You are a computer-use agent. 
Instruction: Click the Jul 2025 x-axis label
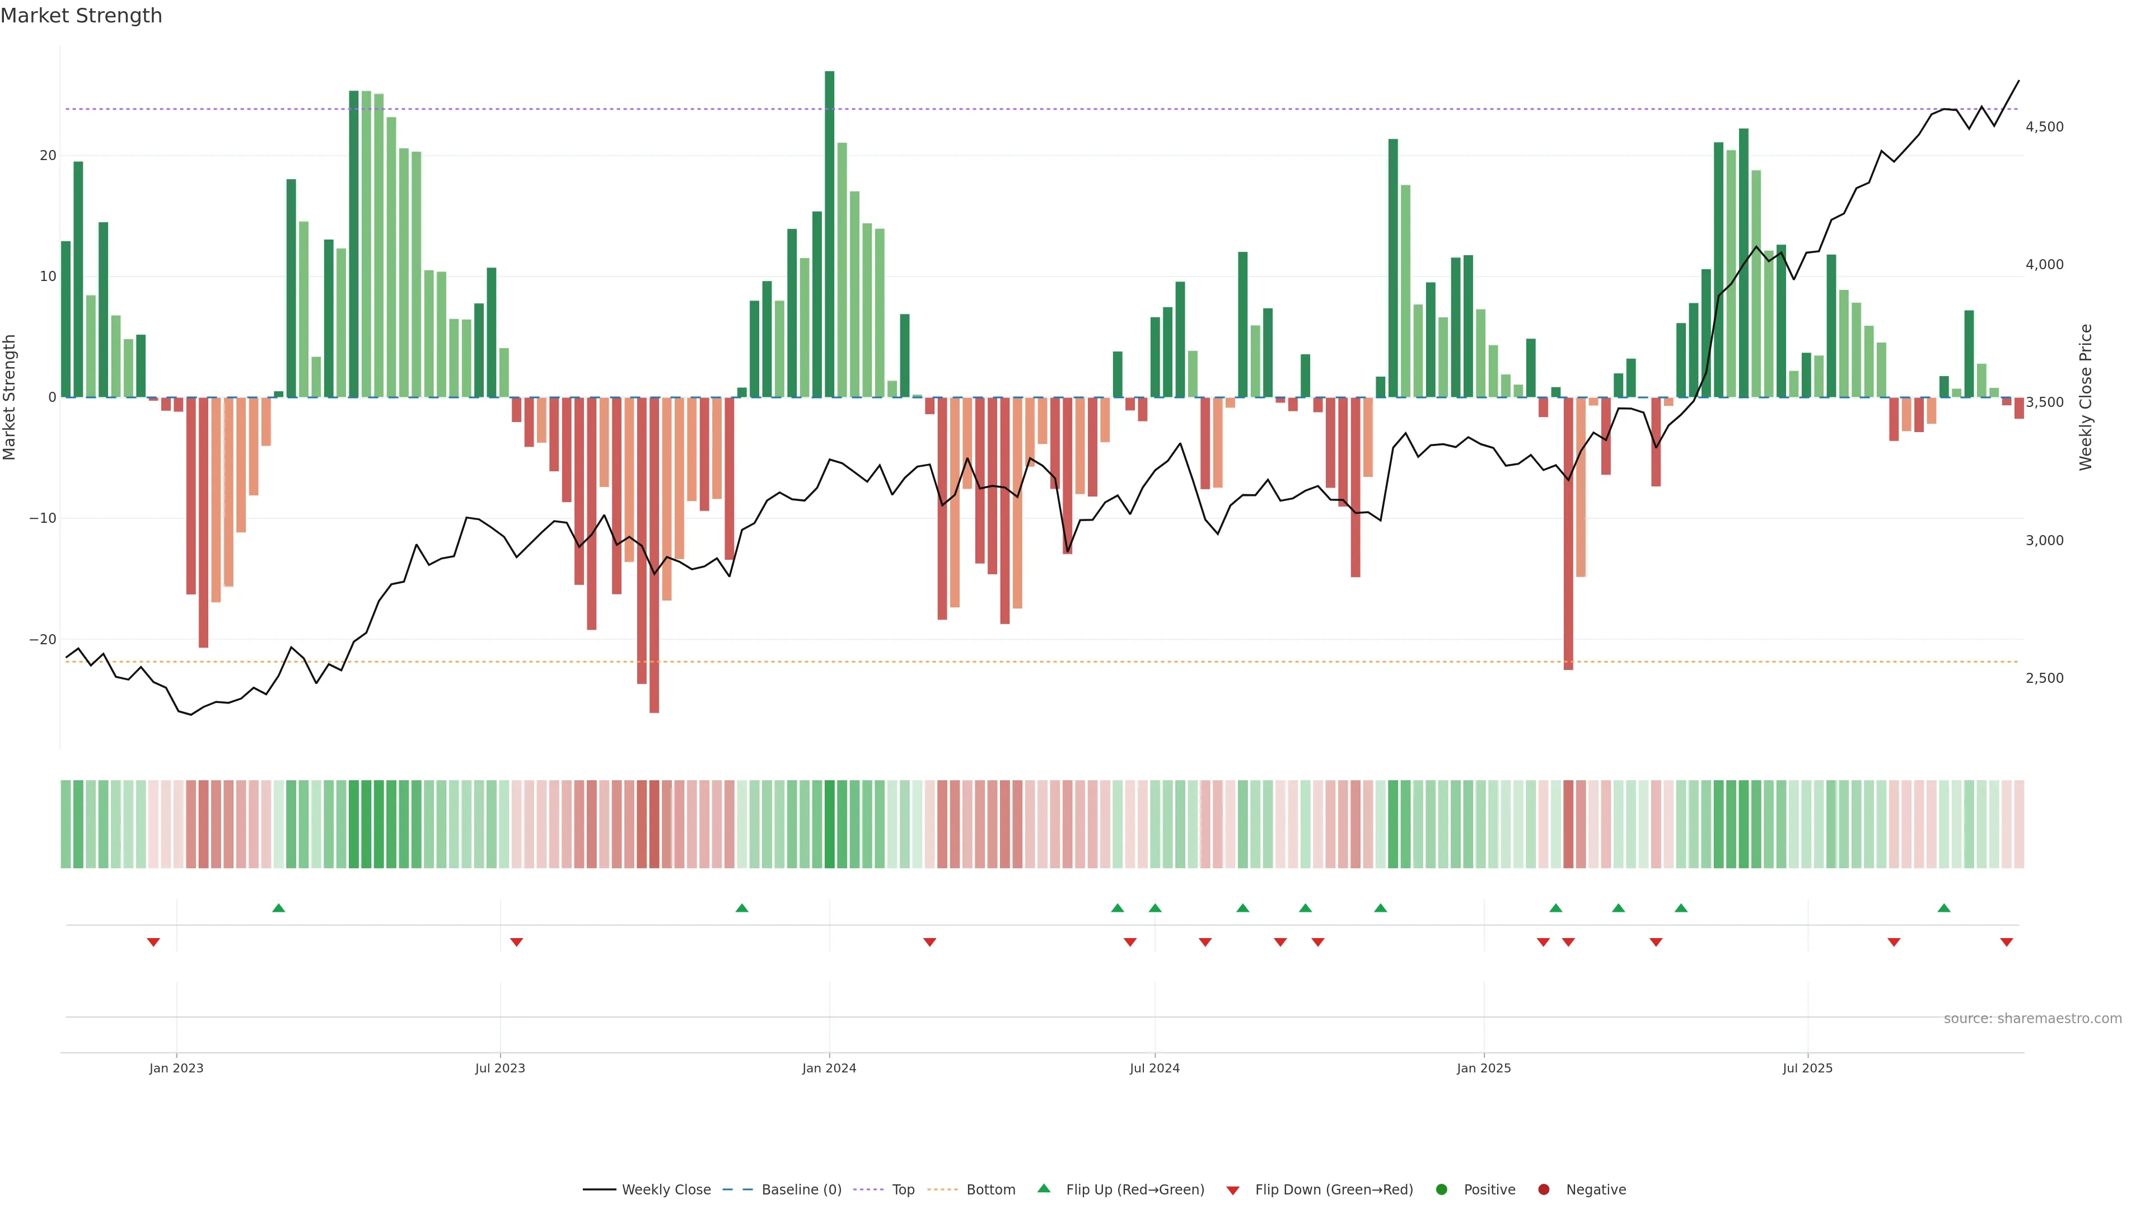(x=1807, y=1068)
